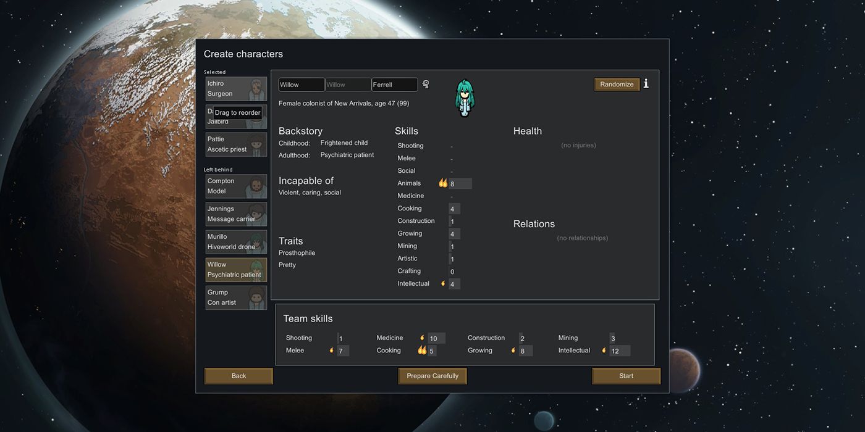Click the Prepare Carefully button

point(432,376)
